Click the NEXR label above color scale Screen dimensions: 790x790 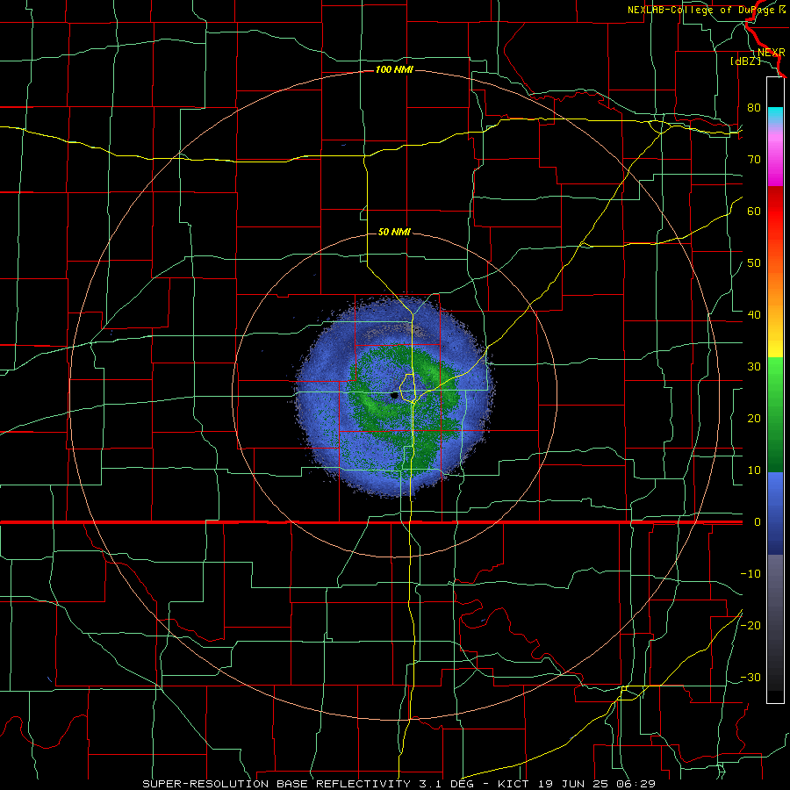771,52
